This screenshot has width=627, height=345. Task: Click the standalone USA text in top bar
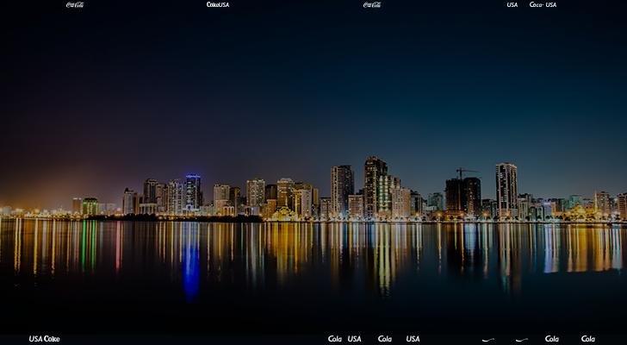pyautogui.click(x=512, y=4)
